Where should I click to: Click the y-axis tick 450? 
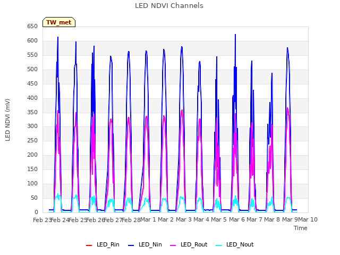click(32, 84)
